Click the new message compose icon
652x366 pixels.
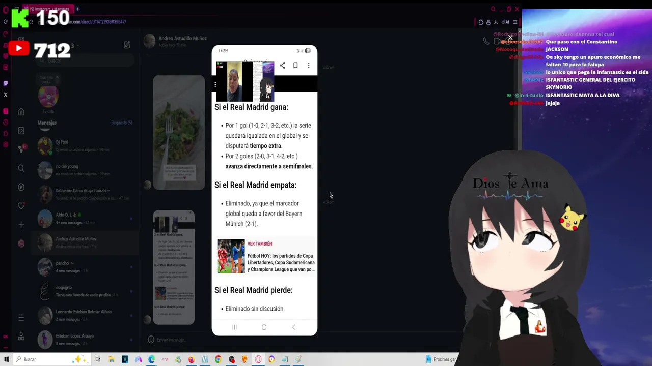[x=127, y=45]
